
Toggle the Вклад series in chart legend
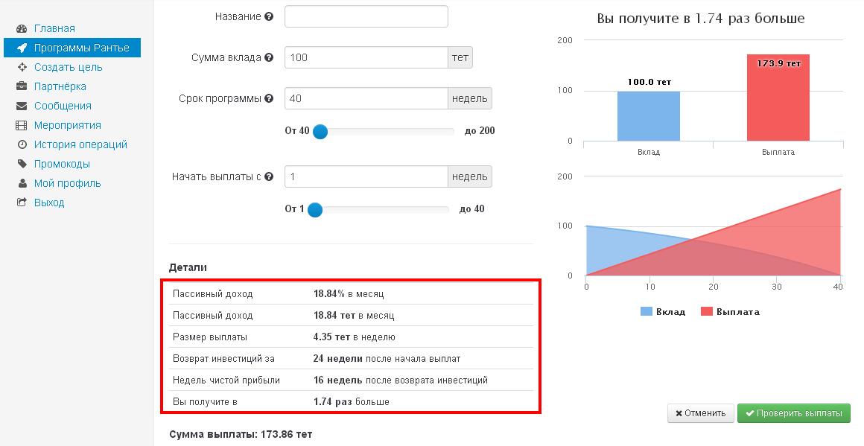click(x=663, y=312)
